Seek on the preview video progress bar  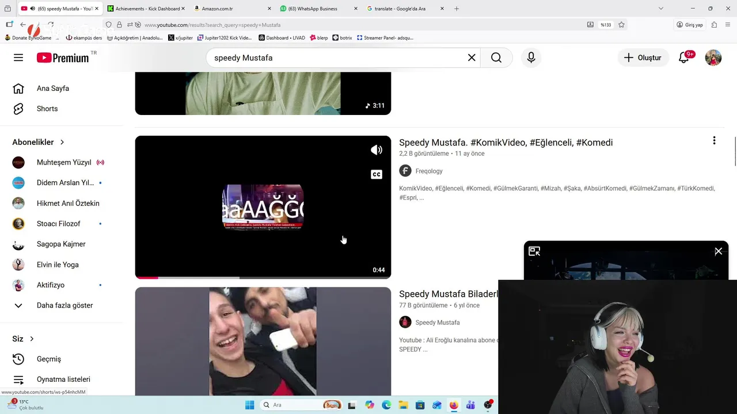coord(263,278)
